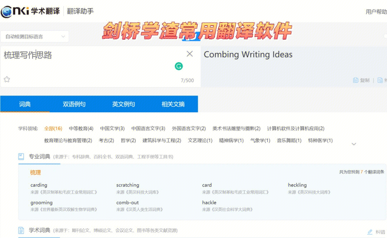Click the translation 'carding'
387x238 pixels.
tap(39, 185)
